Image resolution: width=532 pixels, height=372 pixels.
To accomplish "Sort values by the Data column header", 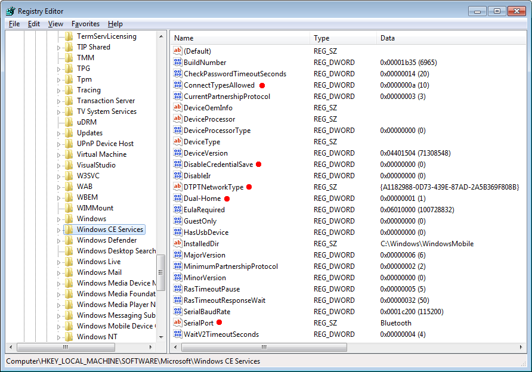I will [451, 38].
